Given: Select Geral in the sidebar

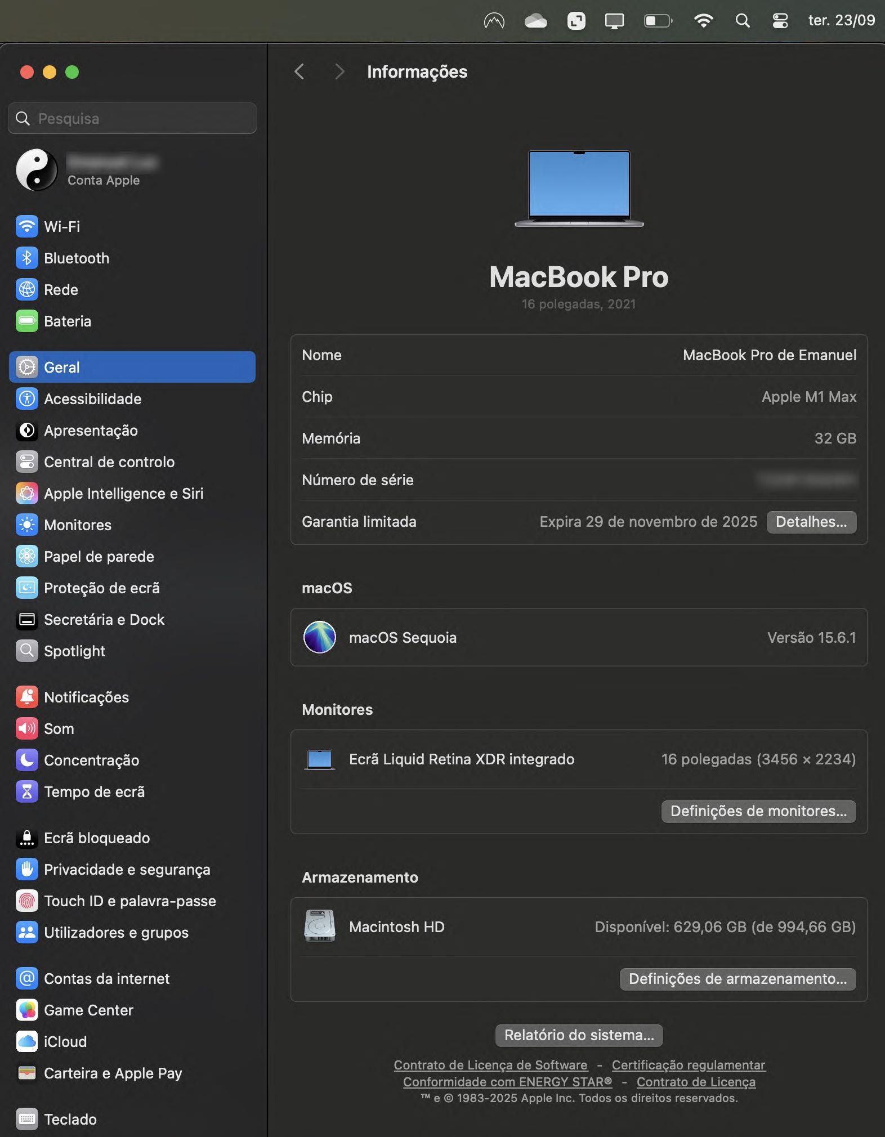Looking at the screenshot, I should tap(132, 367).
